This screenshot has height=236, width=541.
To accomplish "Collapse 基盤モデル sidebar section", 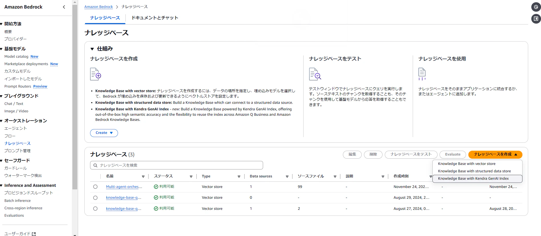I will pyautogui.click(x=1, y=49).
